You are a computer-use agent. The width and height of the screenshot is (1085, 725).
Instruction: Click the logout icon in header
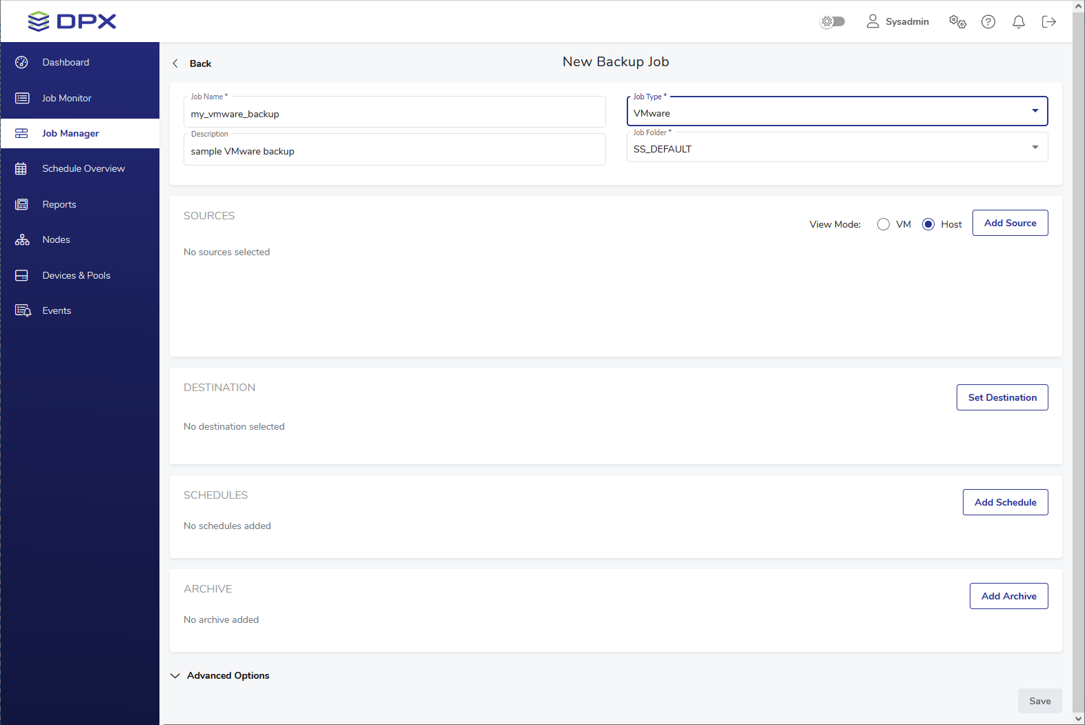[1048, 22]
